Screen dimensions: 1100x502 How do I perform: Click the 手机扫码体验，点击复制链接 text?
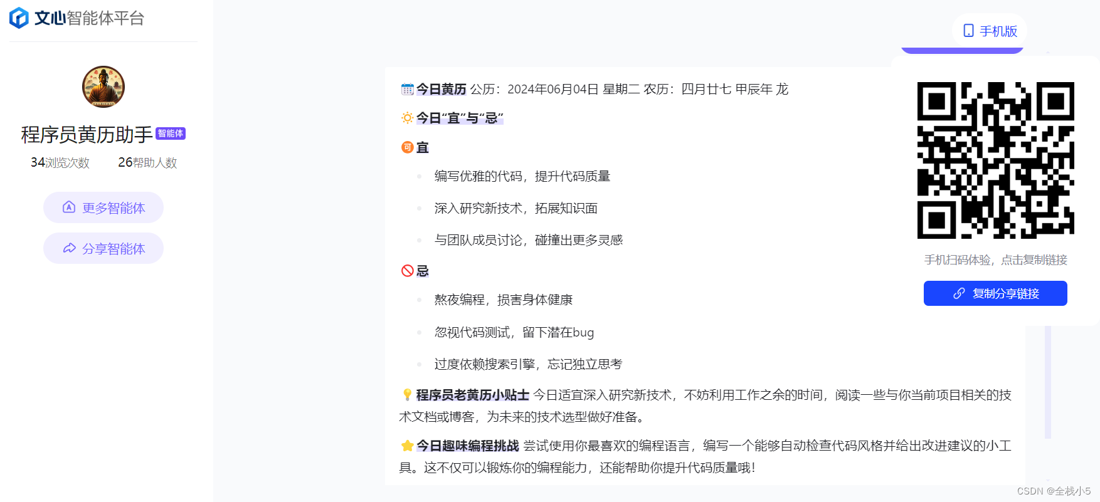[x=995, y=259]
